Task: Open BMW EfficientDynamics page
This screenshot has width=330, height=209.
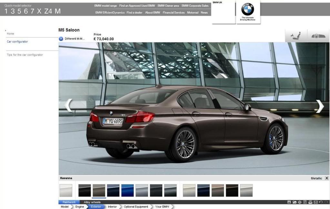Action: point(110,13)
